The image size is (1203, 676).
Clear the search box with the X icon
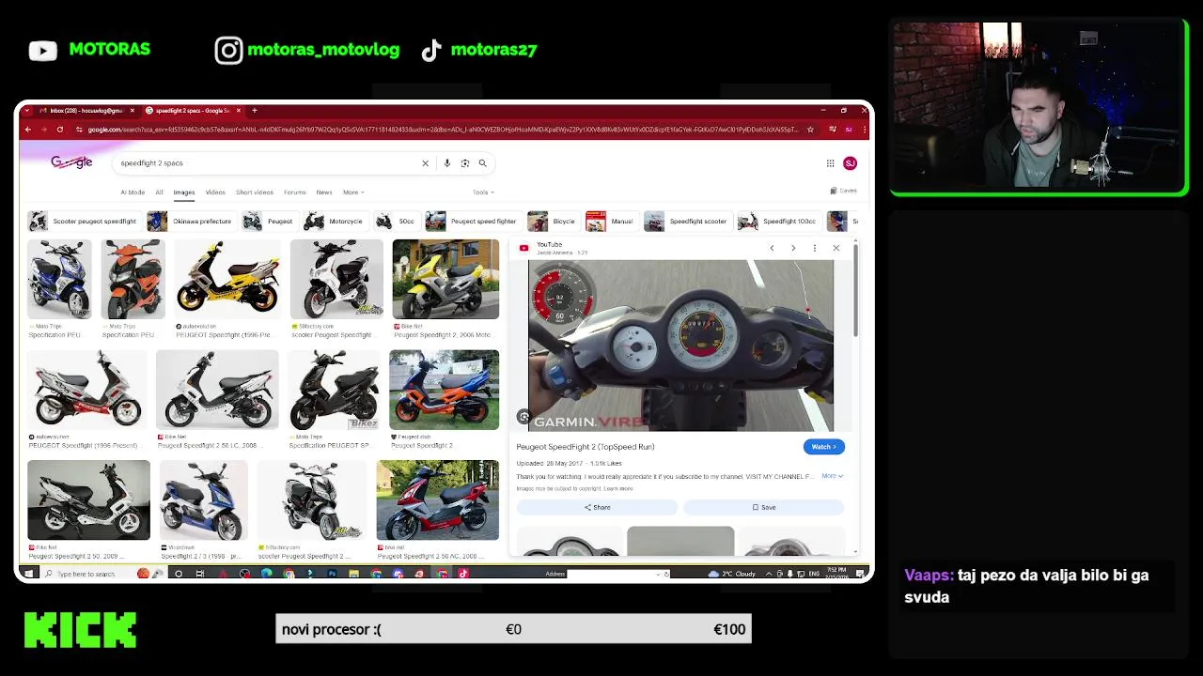[425, 163]
